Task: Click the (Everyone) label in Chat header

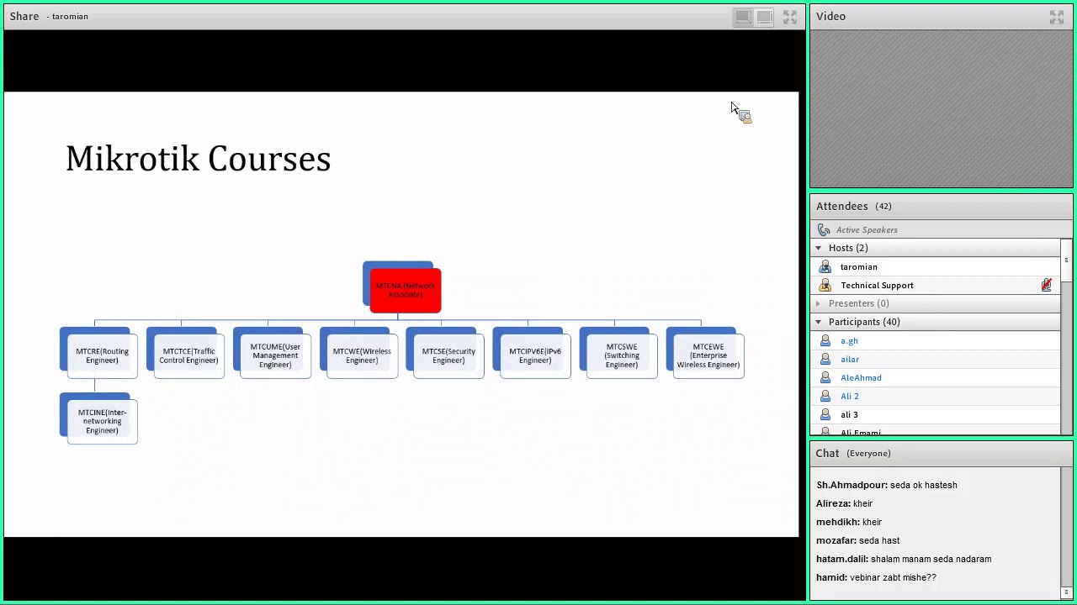Action: [868, 453]
